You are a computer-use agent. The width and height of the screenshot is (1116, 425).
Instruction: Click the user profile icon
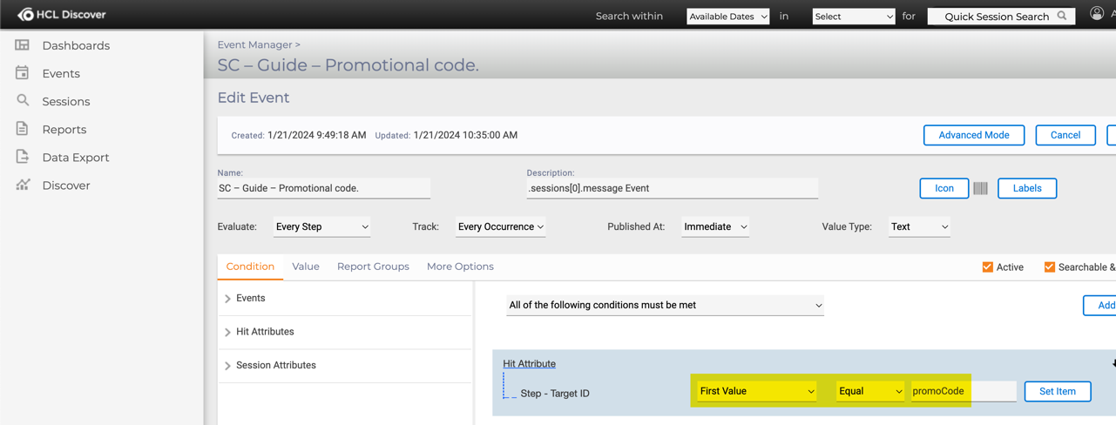[1097, 14]
